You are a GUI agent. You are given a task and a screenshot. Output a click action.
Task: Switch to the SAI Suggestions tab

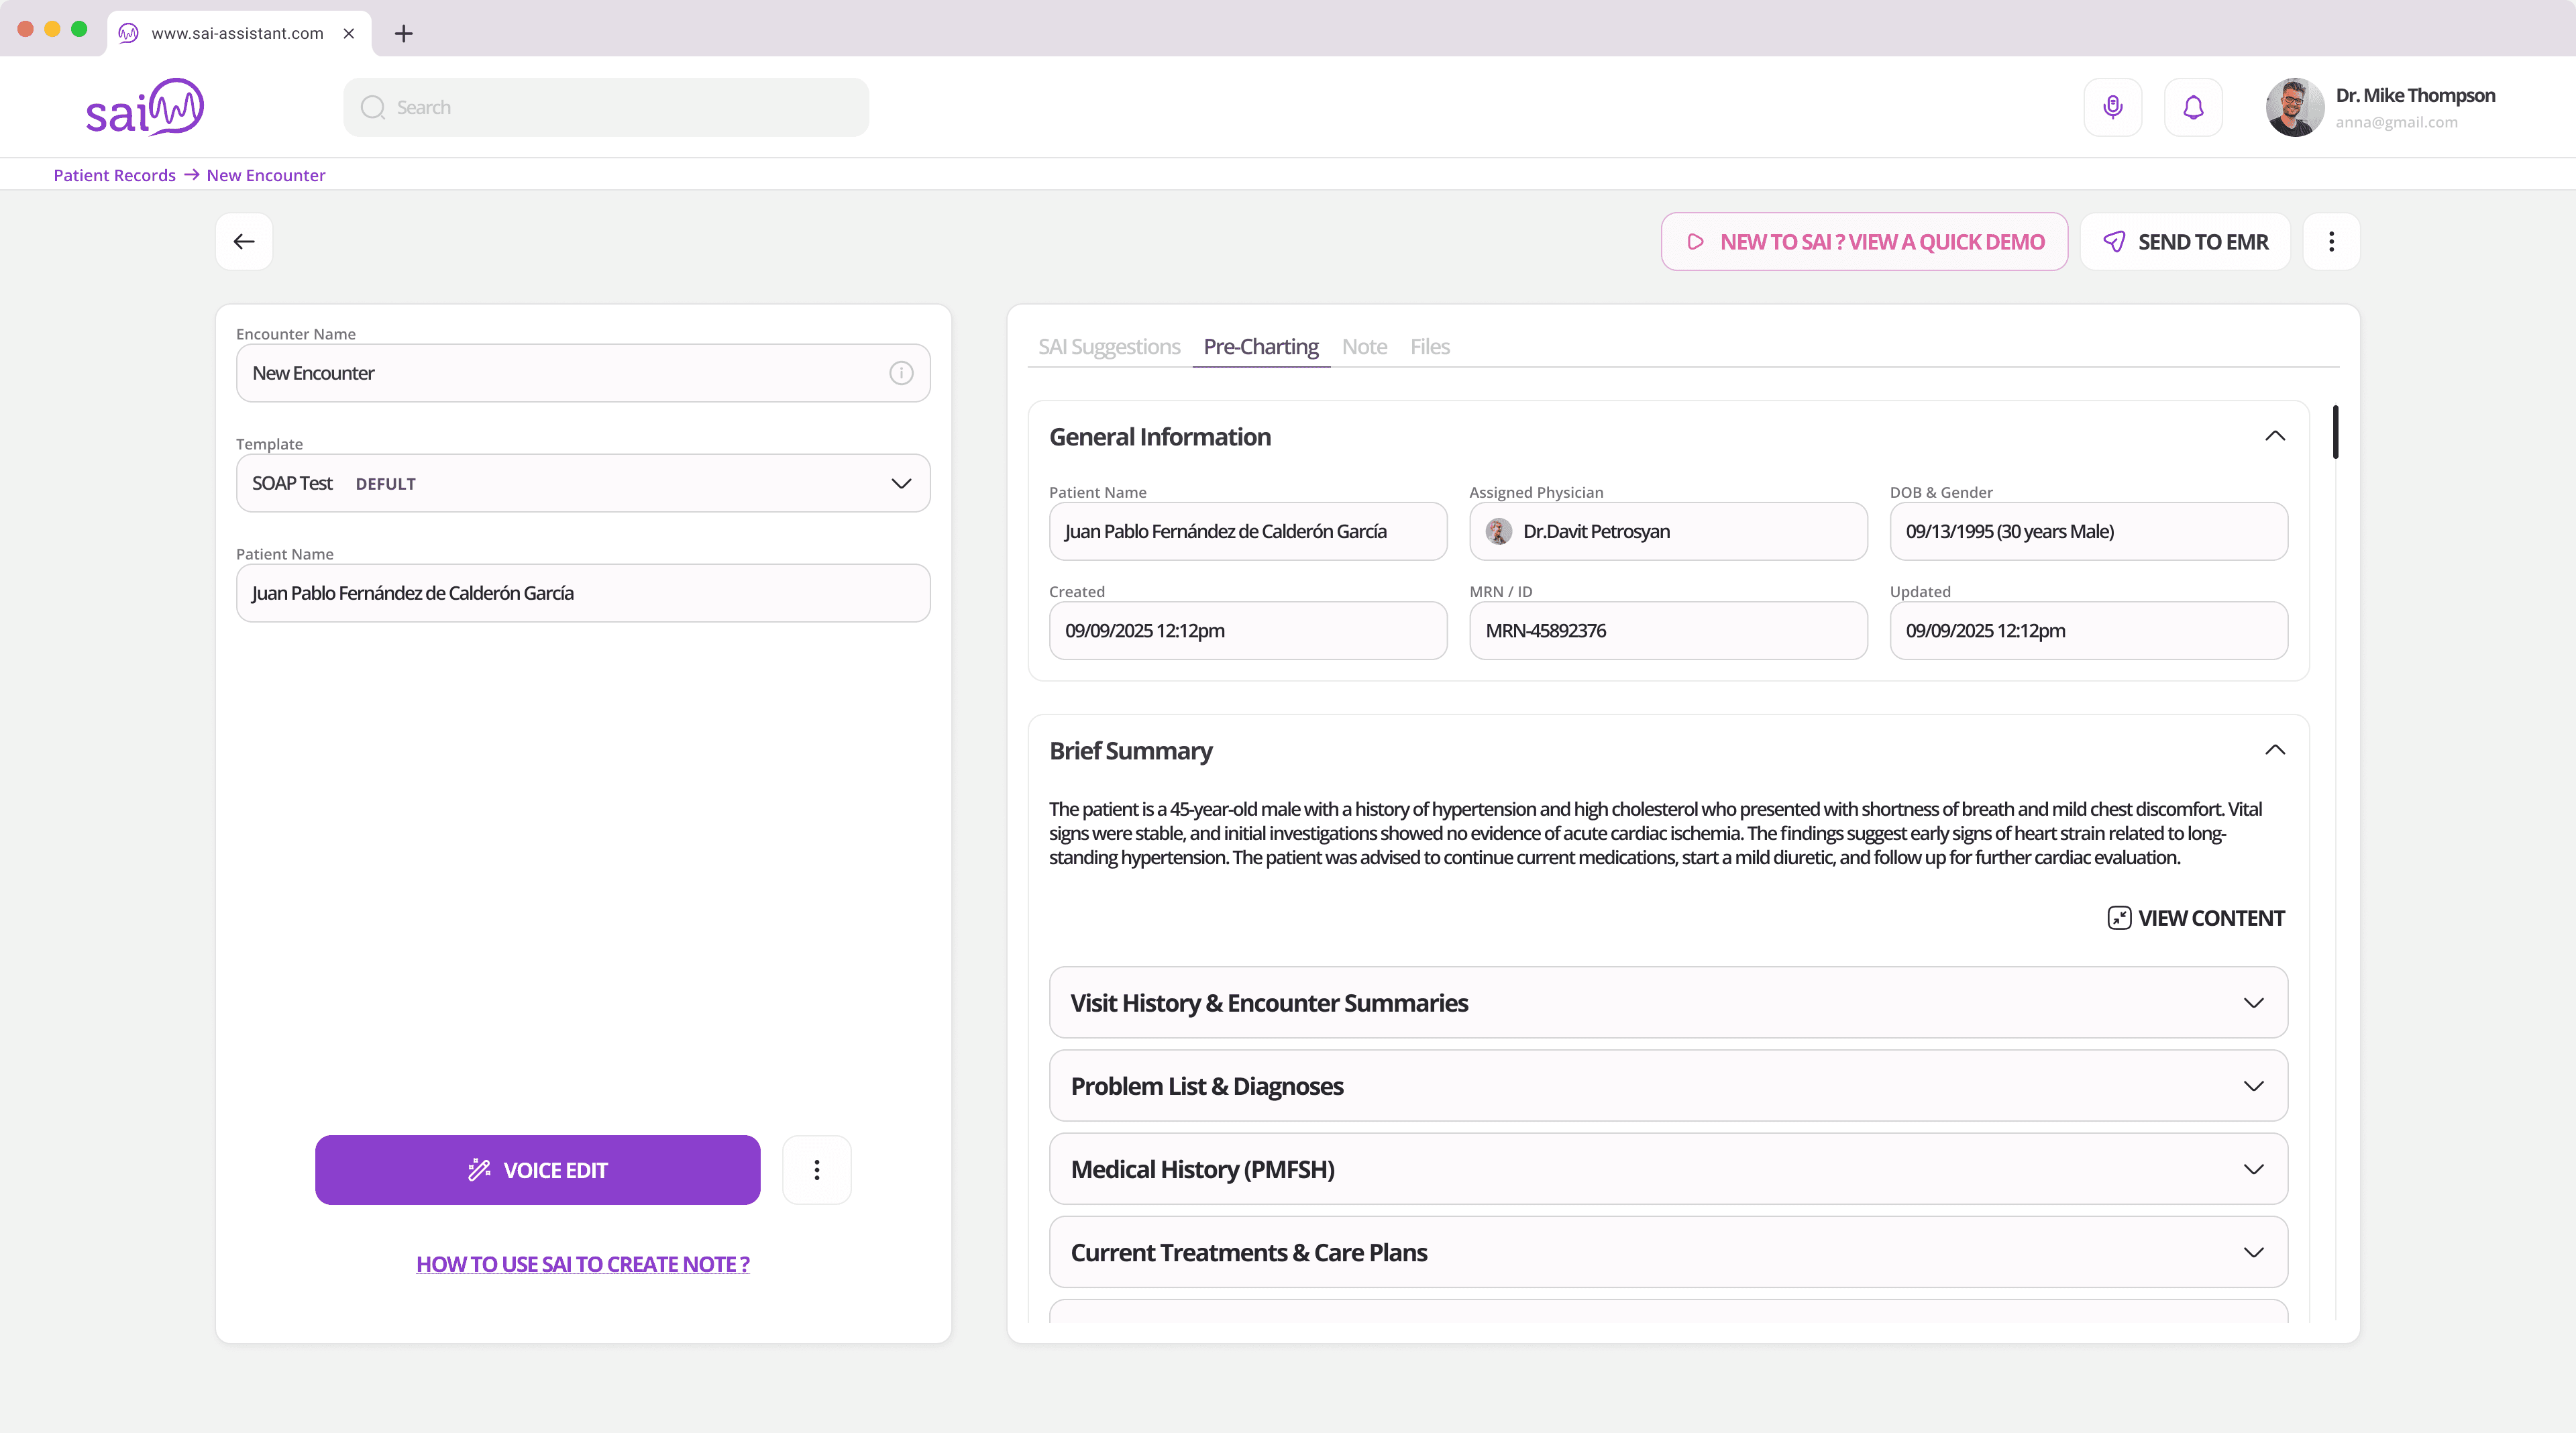click(1109, 347)
